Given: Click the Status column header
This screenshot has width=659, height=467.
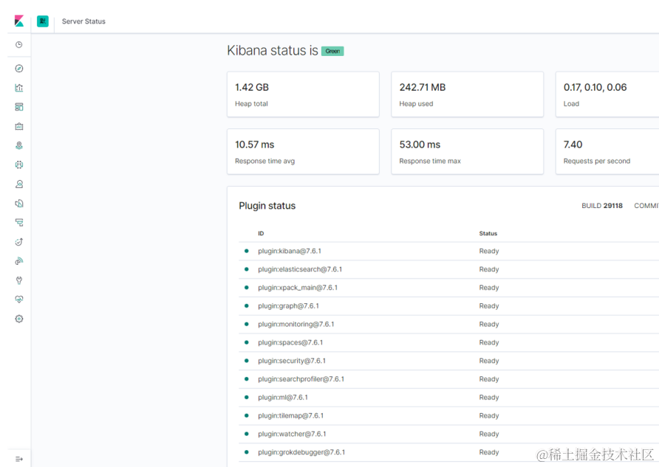Looking at the screenshot, I should click(x=488, y=233).
